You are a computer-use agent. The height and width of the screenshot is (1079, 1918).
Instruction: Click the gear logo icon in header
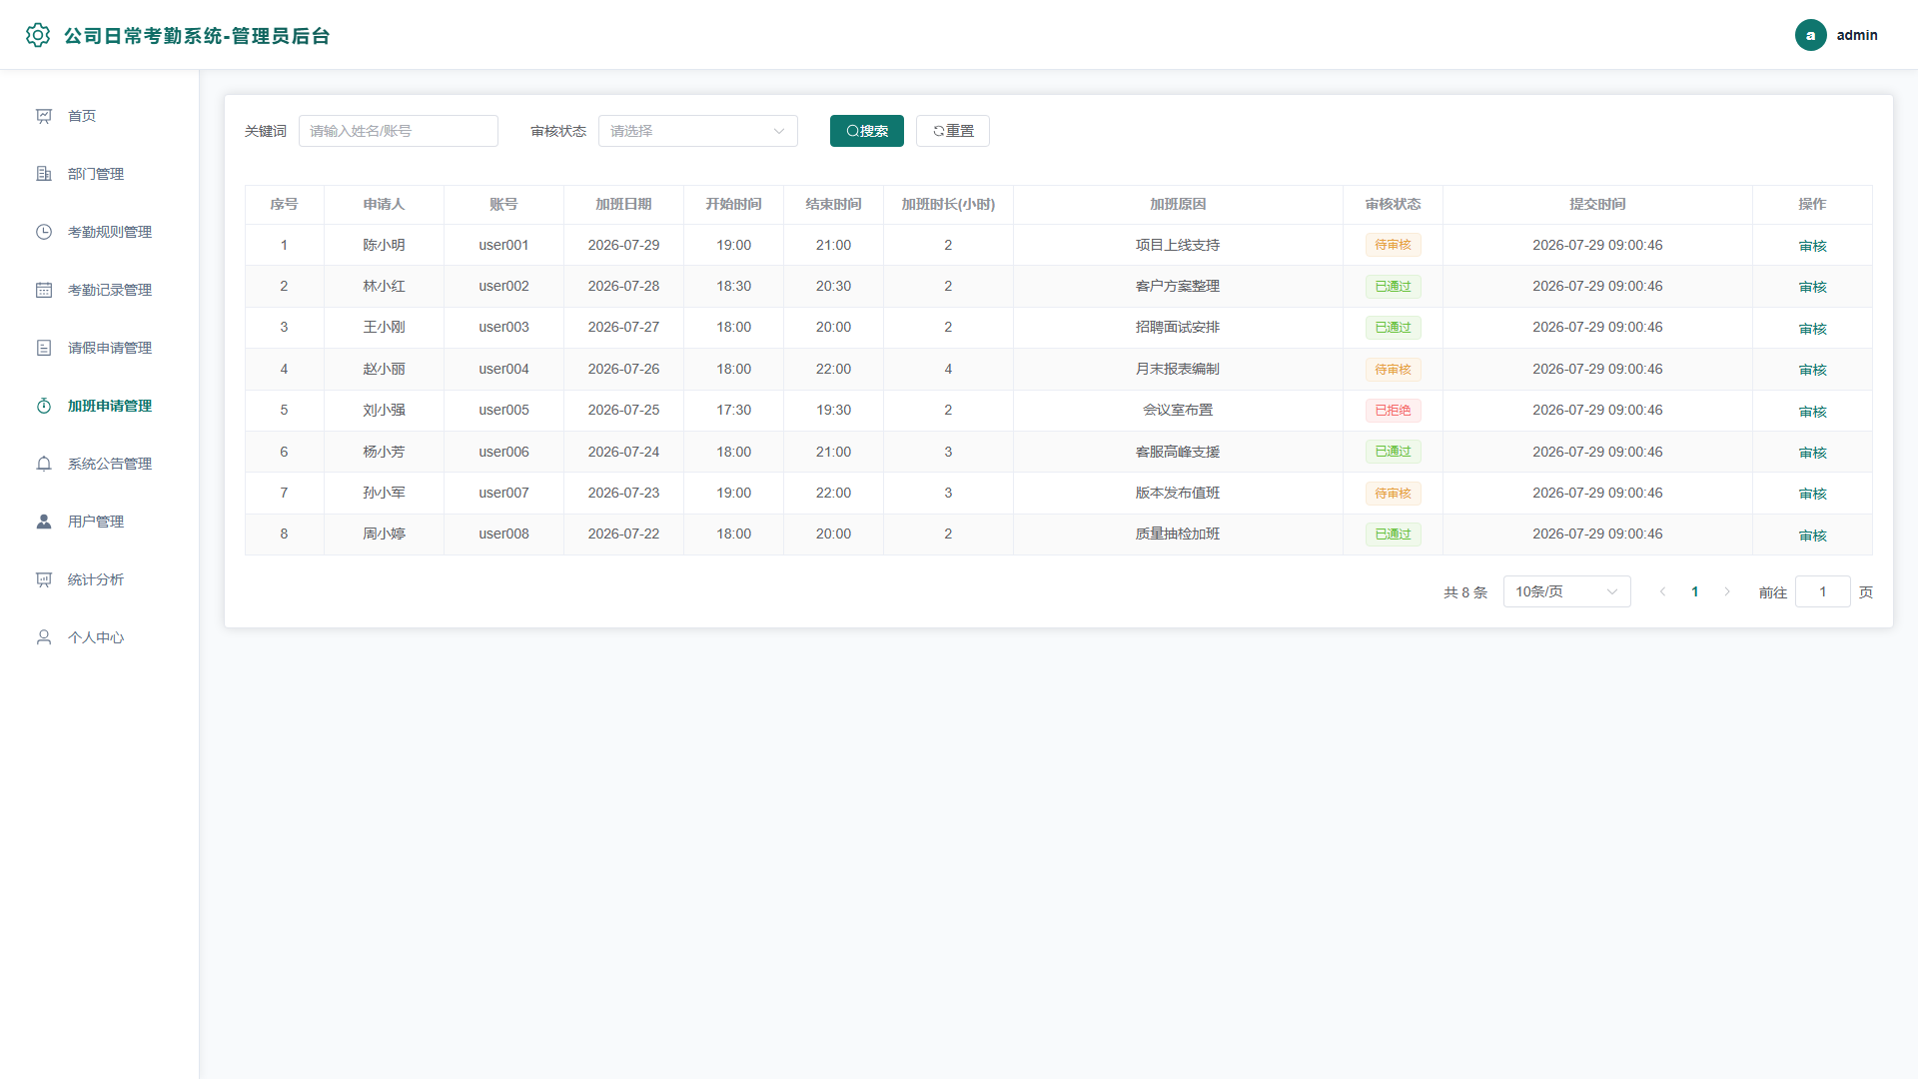tap(38, 35)
